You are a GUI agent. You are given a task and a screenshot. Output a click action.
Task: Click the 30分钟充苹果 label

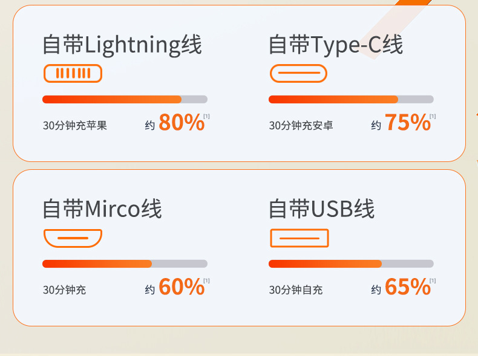[x=75, y=126]
